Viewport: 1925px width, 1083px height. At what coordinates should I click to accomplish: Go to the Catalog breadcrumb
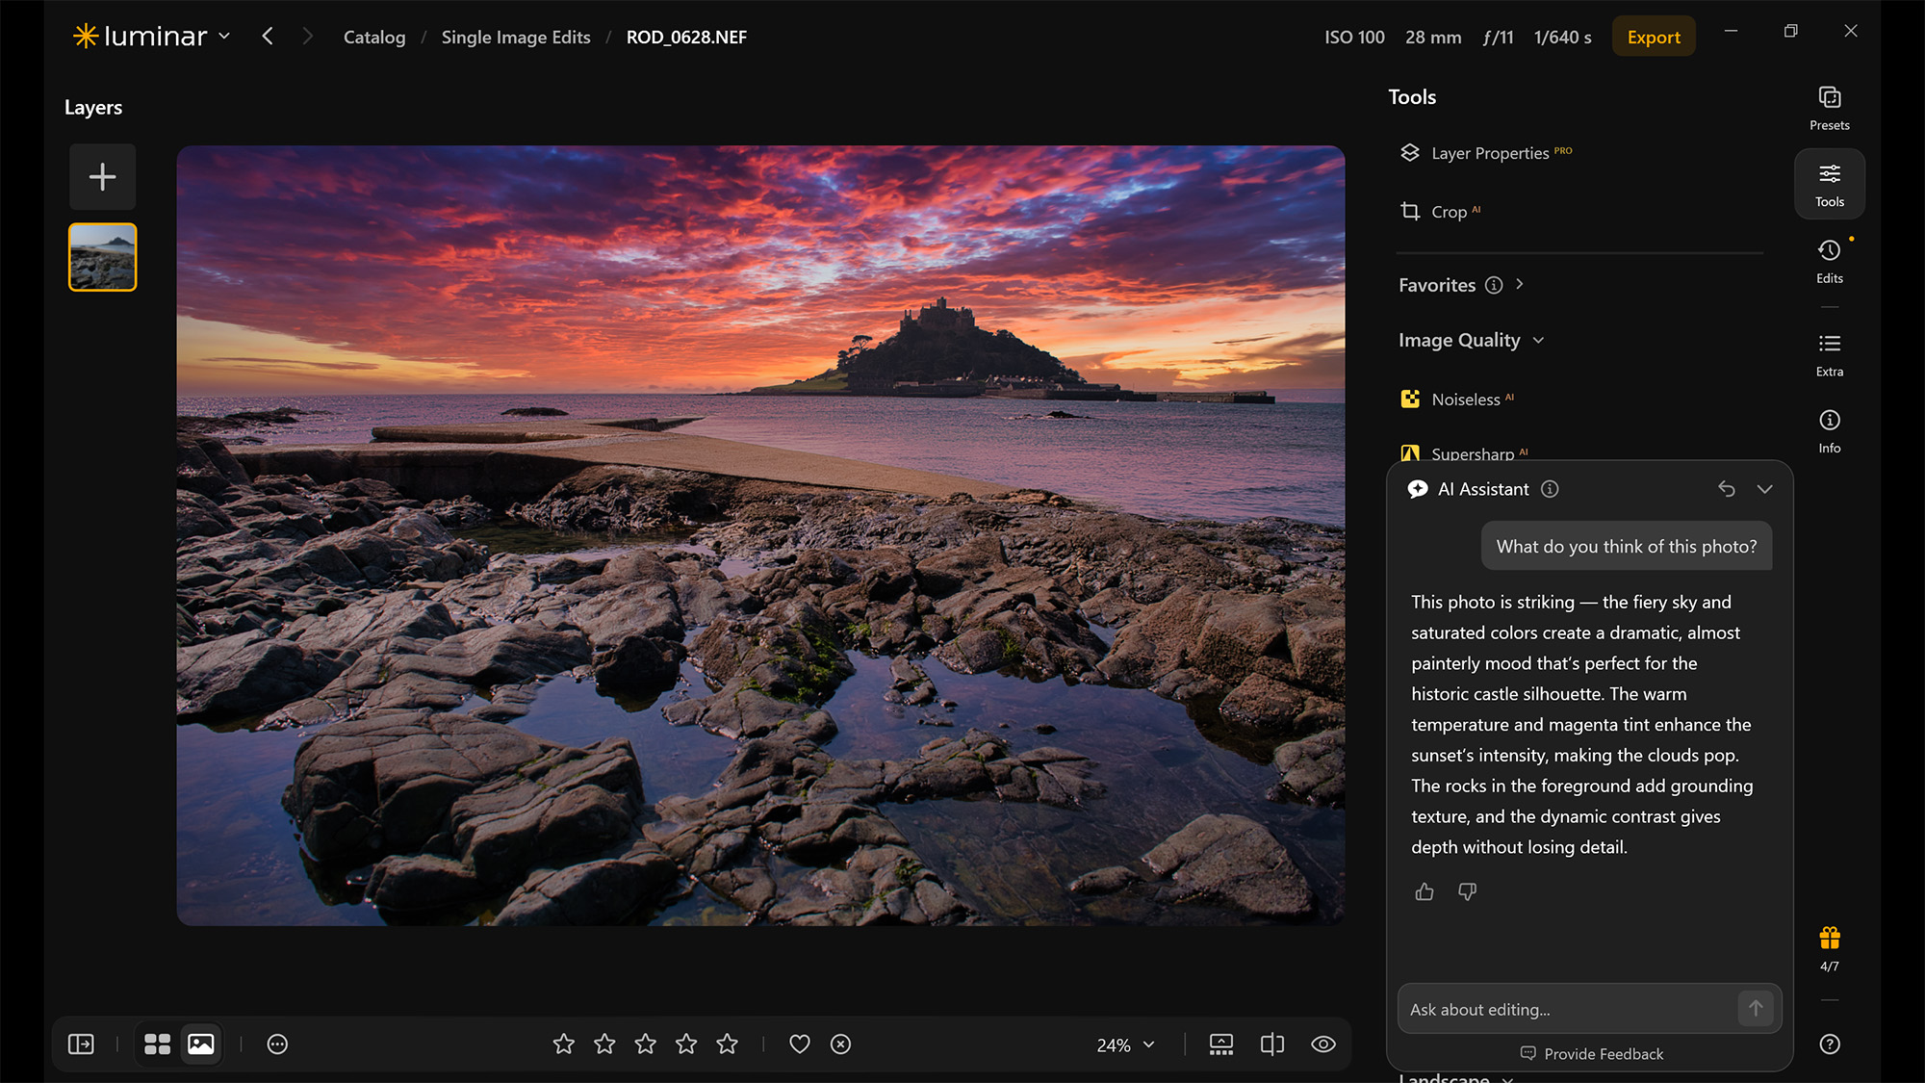[374, 37]
